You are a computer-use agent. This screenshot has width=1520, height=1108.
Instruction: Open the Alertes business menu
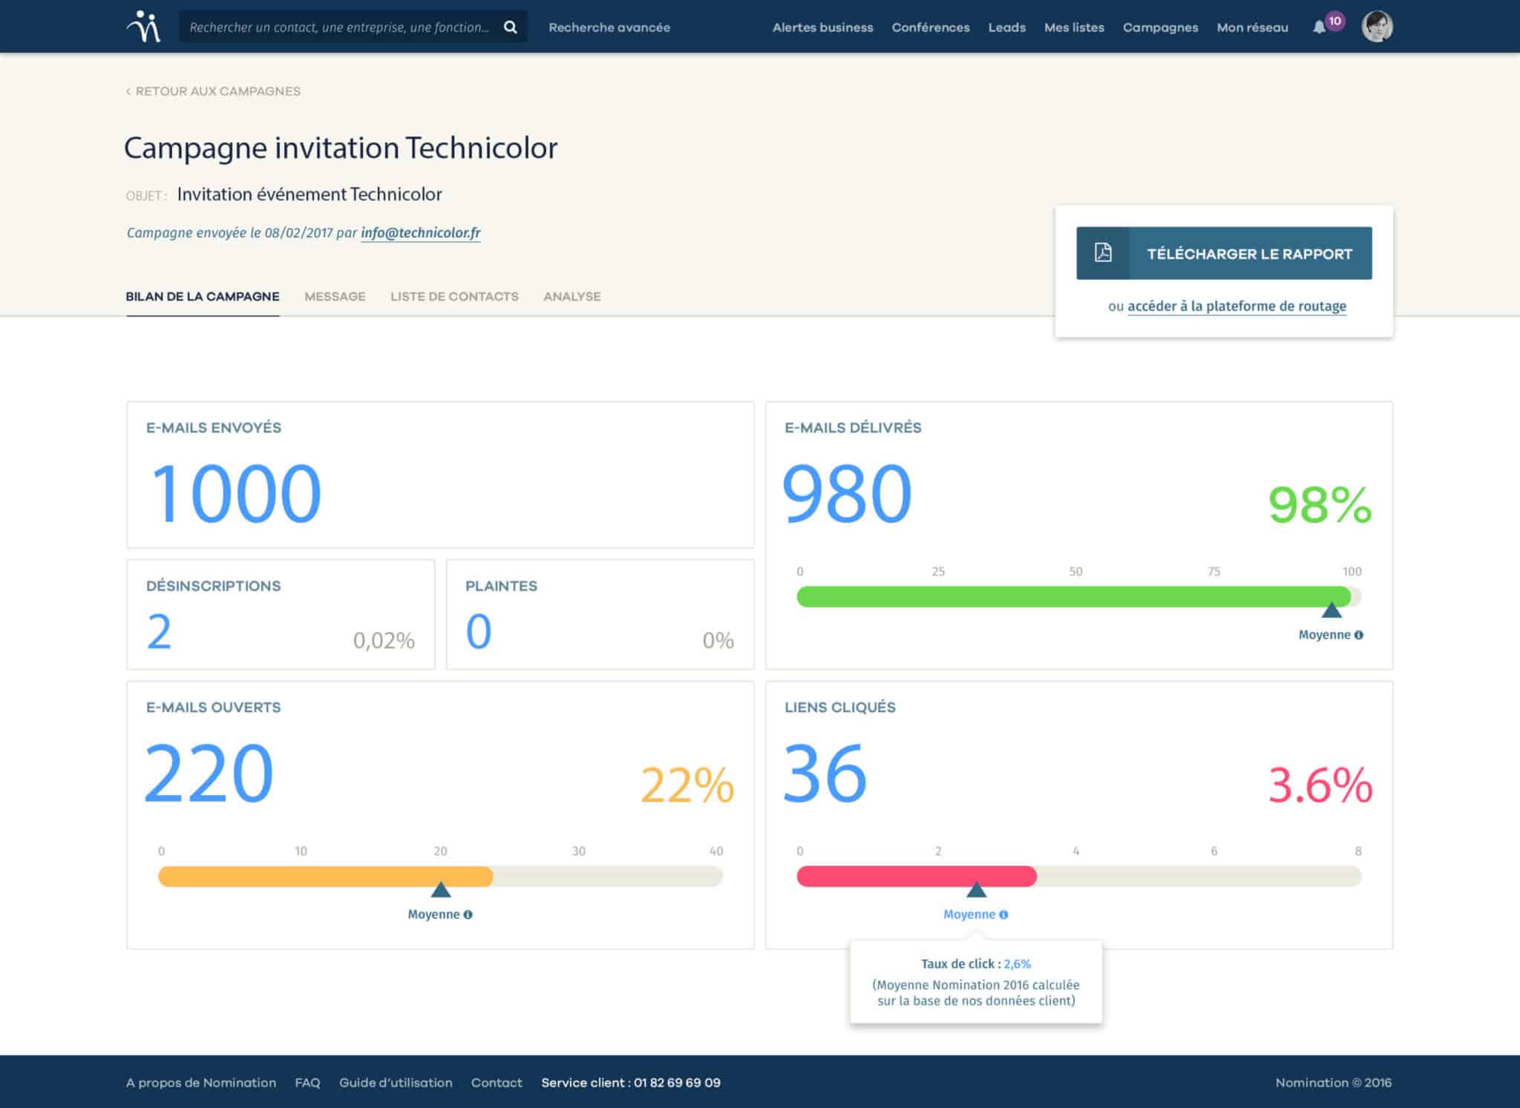click(x=822, y=27)
